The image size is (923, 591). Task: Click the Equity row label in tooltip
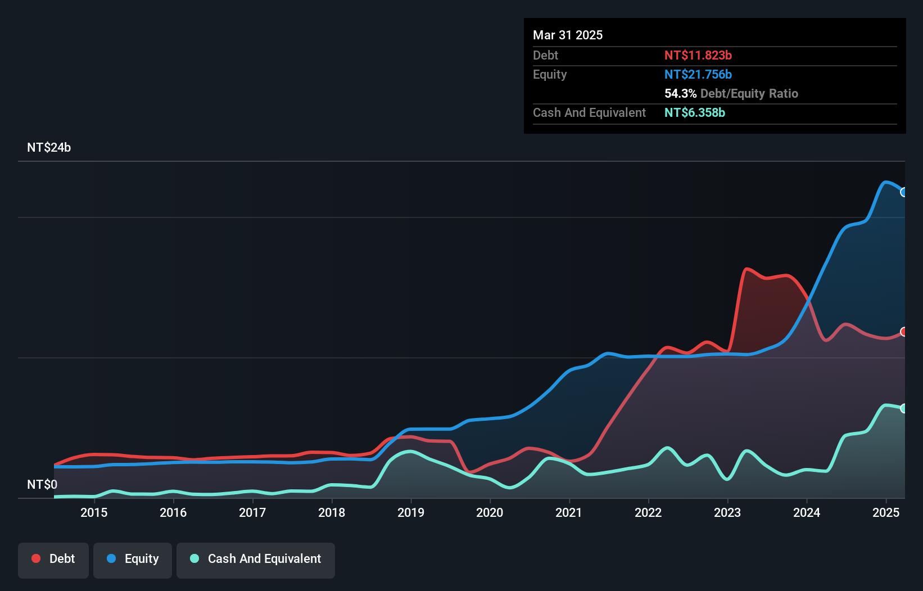(550, 74)
